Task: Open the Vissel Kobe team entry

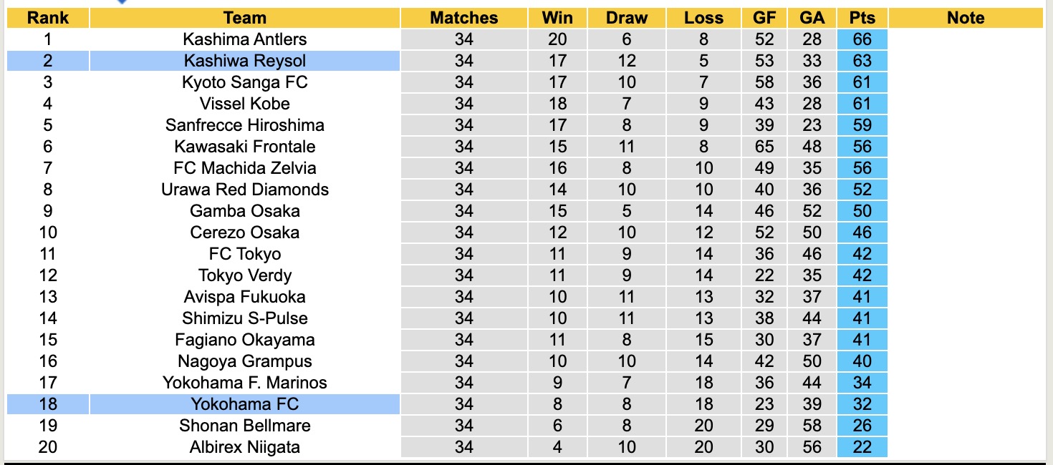Action: (244, 104)
